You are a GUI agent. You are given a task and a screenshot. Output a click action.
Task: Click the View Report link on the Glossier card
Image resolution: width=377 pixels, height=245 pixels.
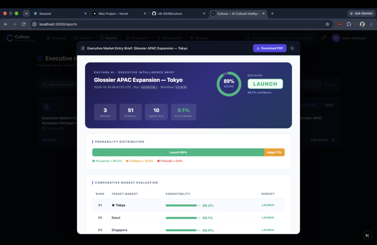click(319, 140)
